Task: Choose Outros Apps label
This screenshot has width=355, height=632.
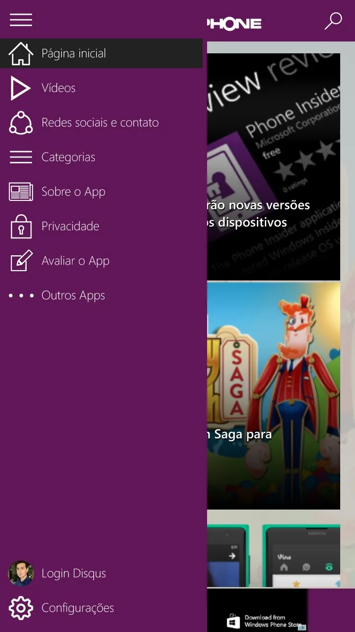Action: tap(73, 295)
